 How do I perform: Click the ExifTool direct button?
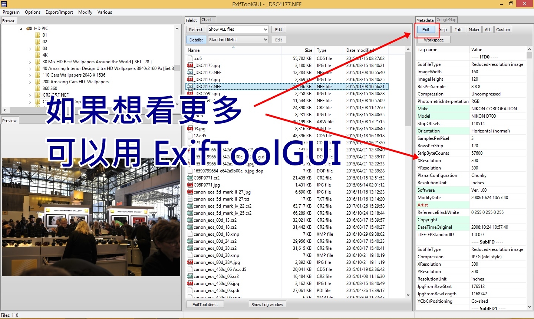pyautogui.click(x=205, y=305)
